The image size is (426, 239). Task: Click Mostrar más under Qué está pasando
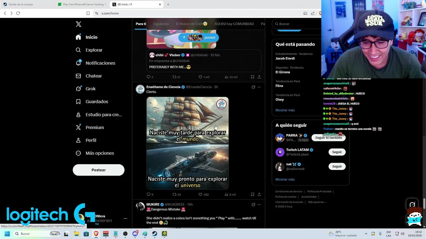click(285, 110)
